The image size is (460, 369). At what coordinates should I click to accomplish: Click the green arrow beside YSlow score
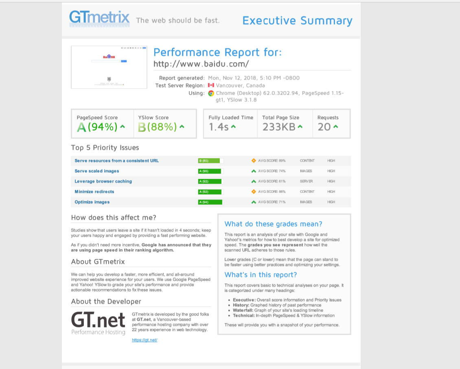pos(182,127)
